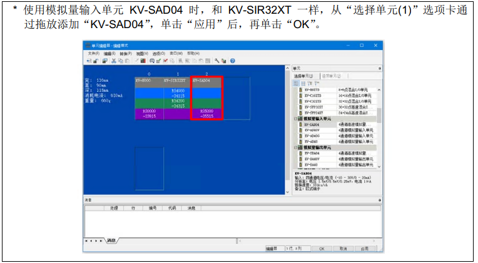The image size is (478, 263).
Task: Click the monitor toolbar icon before scissors
Action: [x=105, y=61]
